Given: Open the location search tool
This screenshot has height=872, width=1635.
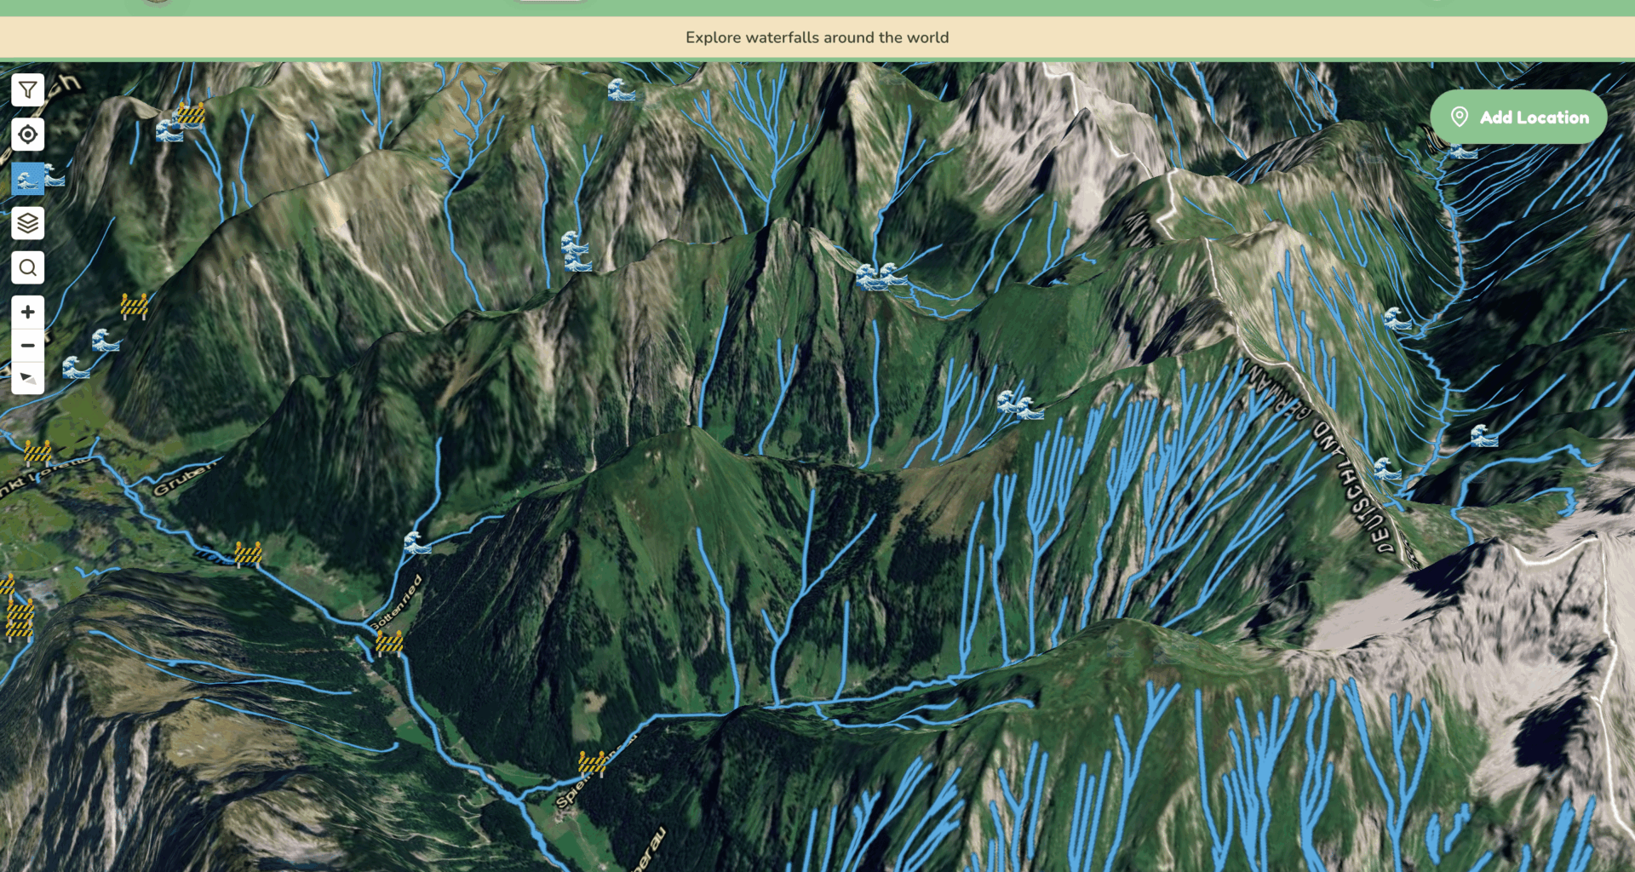Looking at the screenshot, I should coord(26,267).
